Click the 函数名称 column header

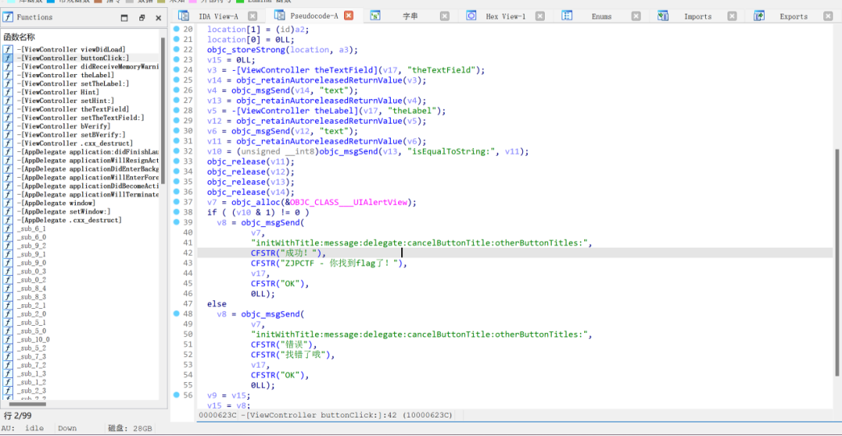19,37
